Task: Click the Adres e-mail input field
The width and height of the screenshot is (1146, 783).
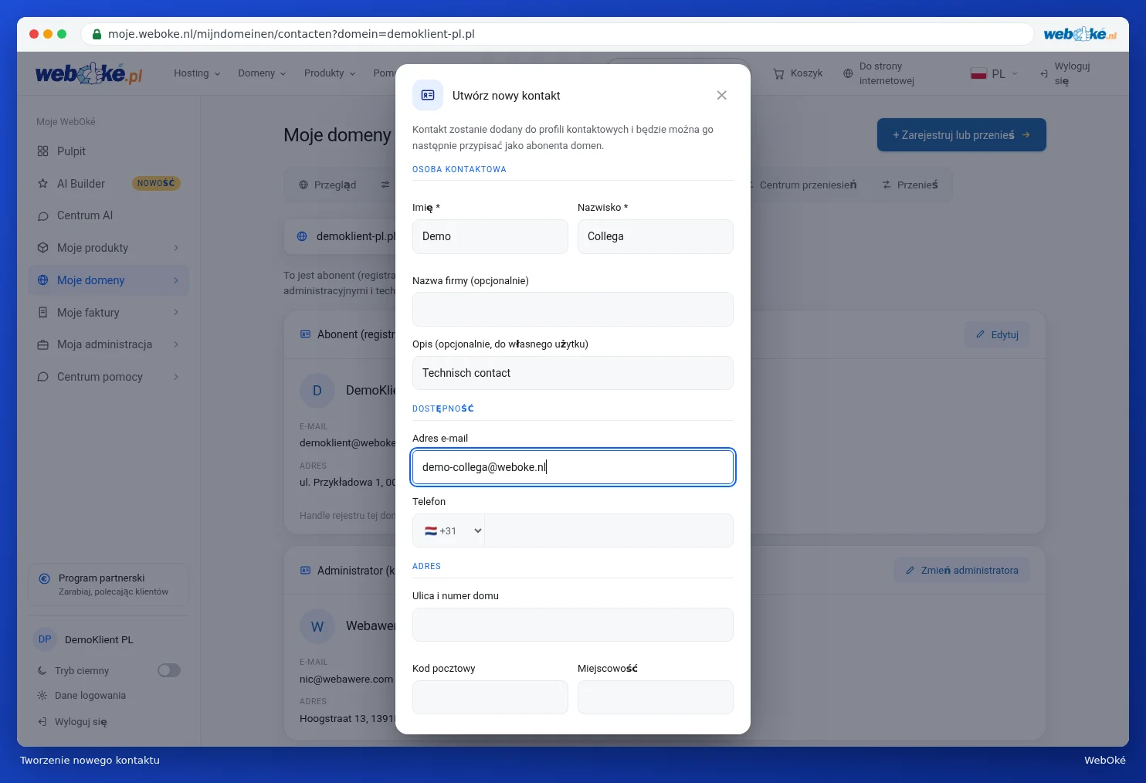Action: click(573, 467)
